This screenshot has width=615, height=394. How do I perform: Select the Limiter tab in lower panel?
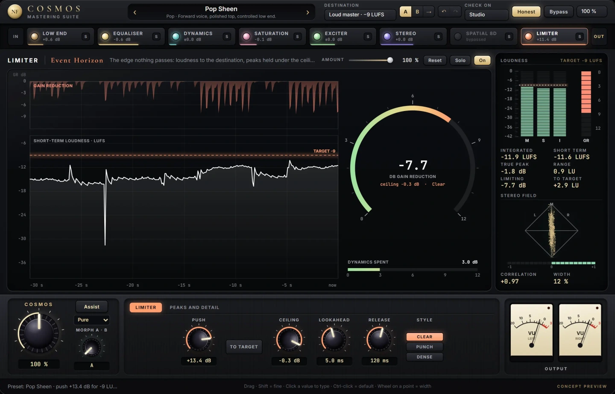pos(146,307)
